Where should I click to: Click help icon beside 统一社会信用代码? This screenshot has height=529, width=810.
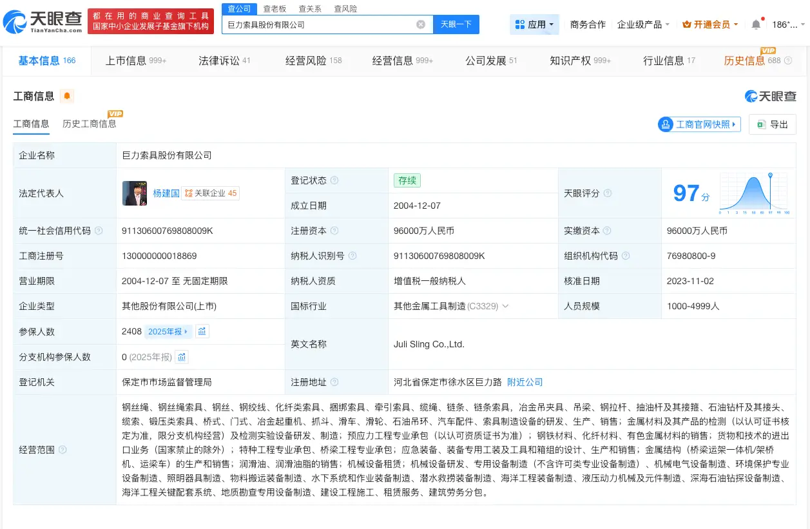coord(99,231)
